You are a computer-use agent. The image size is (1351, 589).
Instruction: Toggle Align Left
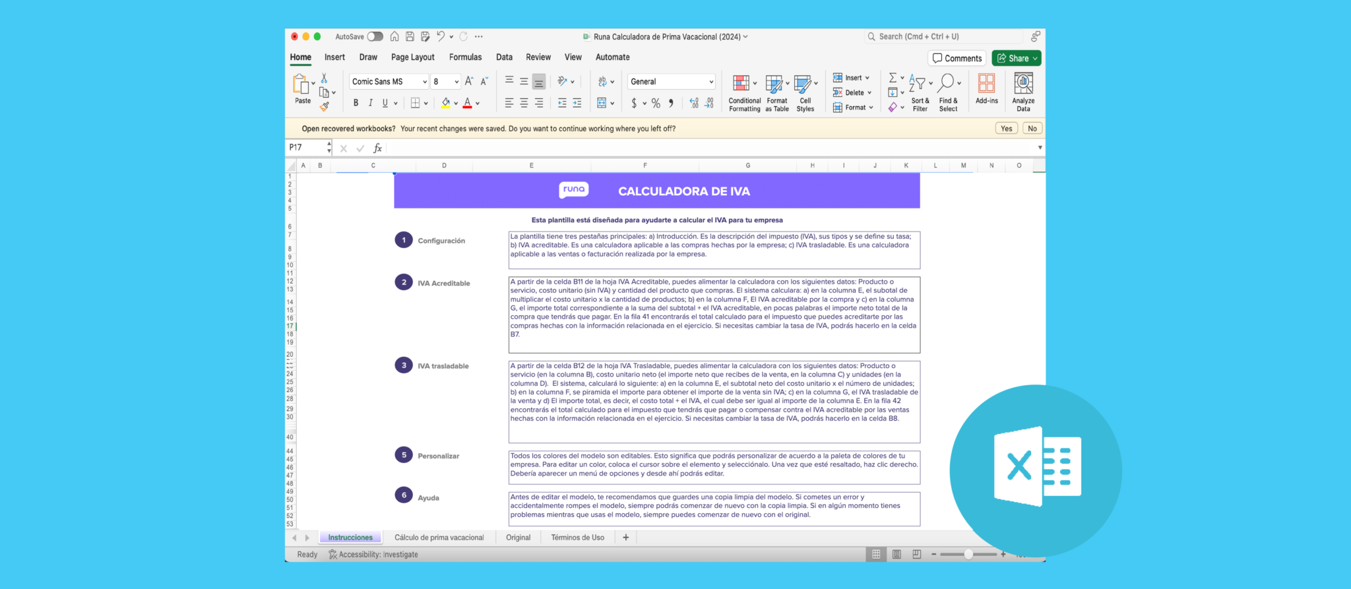[509, 103]
